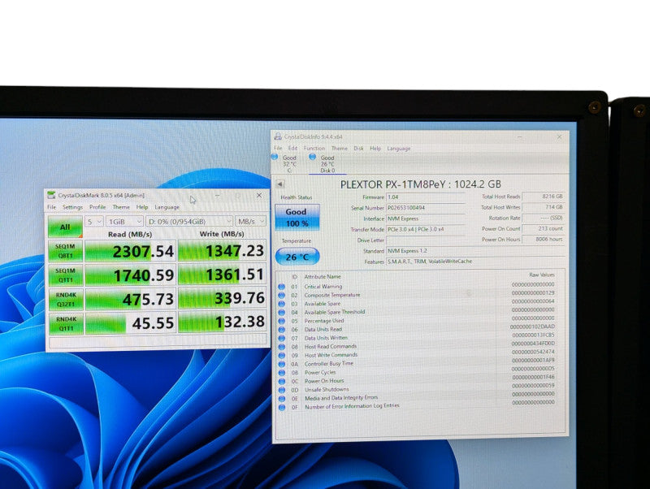
Task: Click the Power On Hours status circle
Action: 281,381
